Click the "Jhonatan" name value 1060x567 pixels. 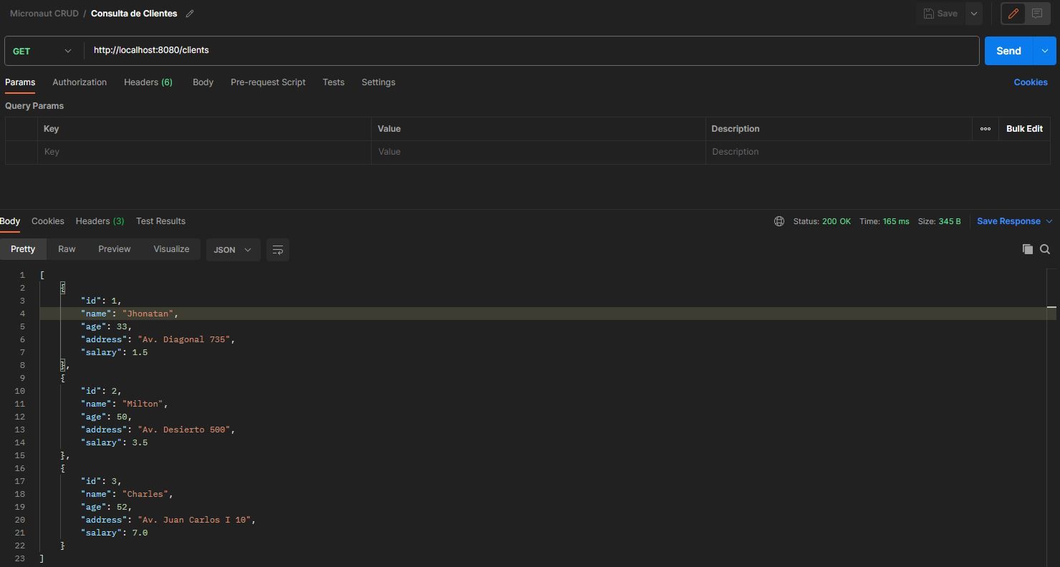(x=148, y=314)
